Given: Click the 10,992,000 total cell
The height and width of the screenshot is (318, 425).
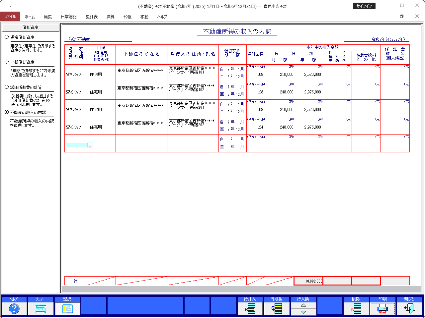Looking at the screenshot, I should [x=308, y=281].
